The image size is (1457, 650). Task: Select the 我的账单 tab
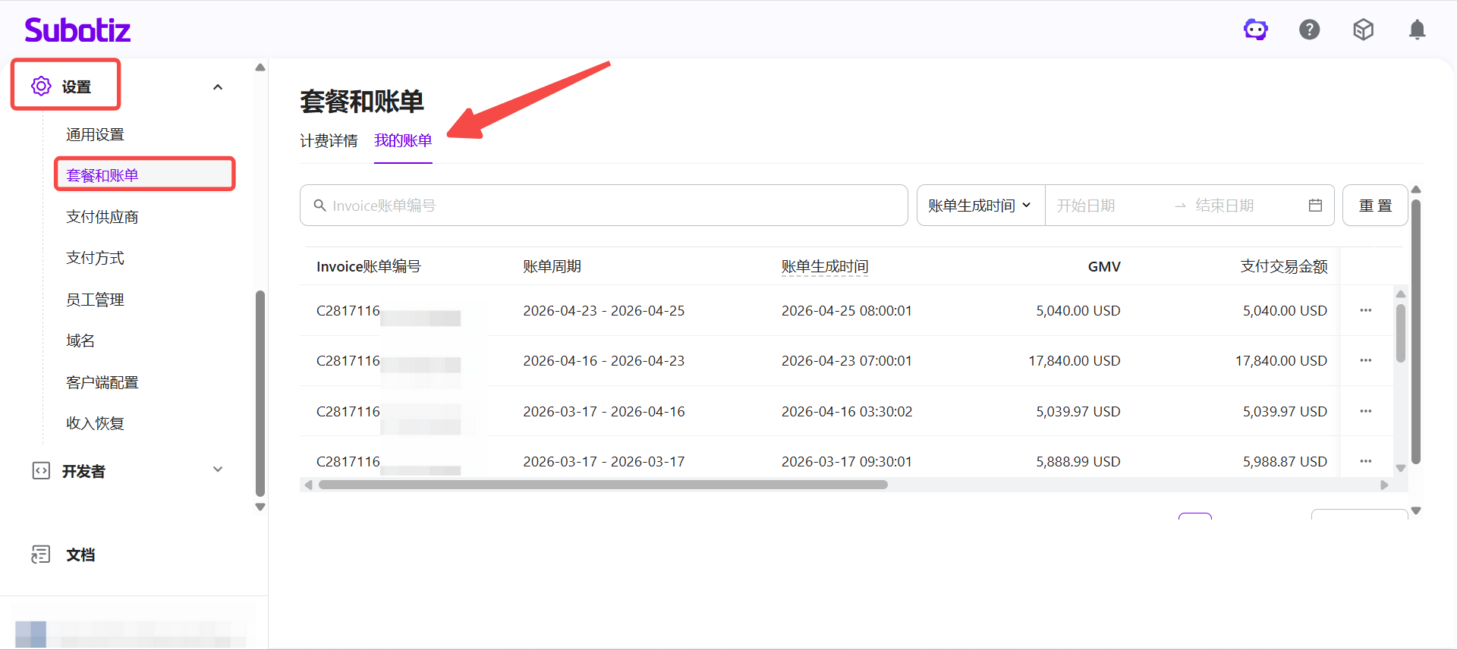[403, 141]
